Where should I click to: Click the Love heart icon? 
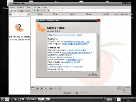[x=56, y=88]
